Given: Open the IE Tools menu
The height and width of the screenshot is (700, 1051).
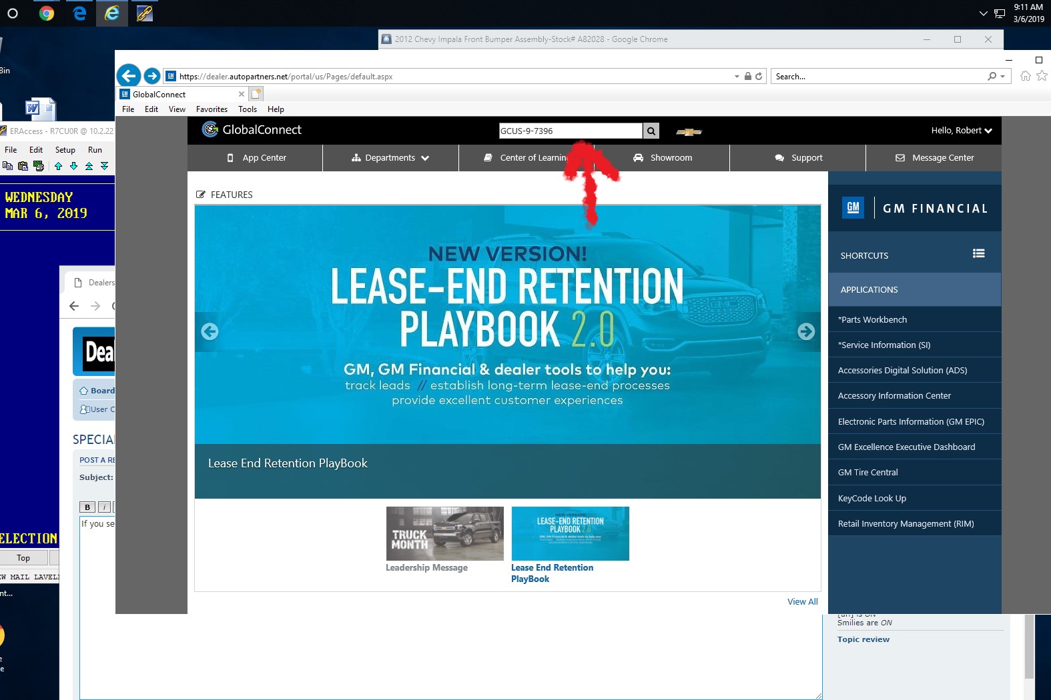Looking at the screenshot, I should coord(248,109).
